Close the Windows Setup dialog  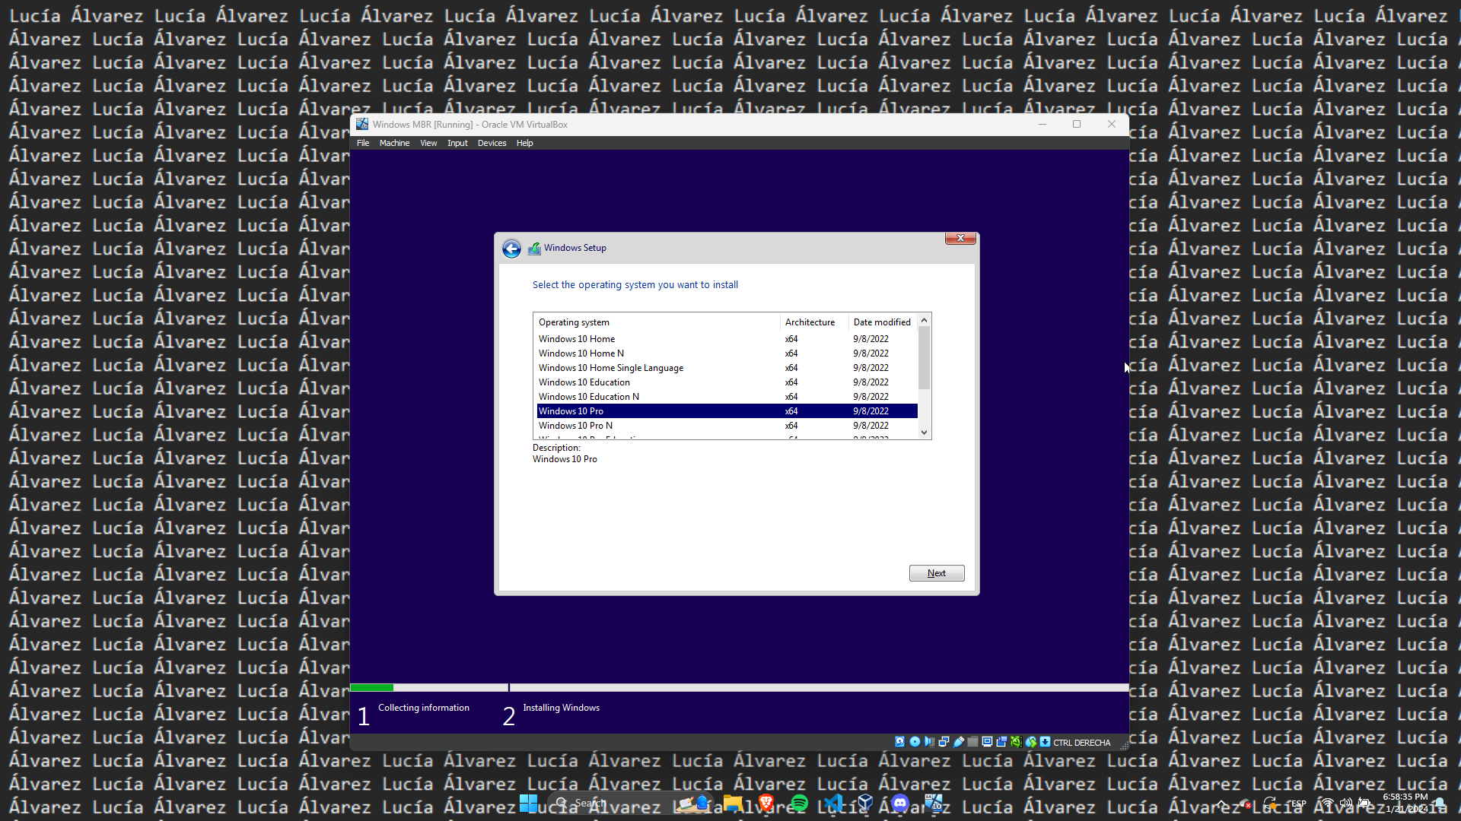(960, 239)
